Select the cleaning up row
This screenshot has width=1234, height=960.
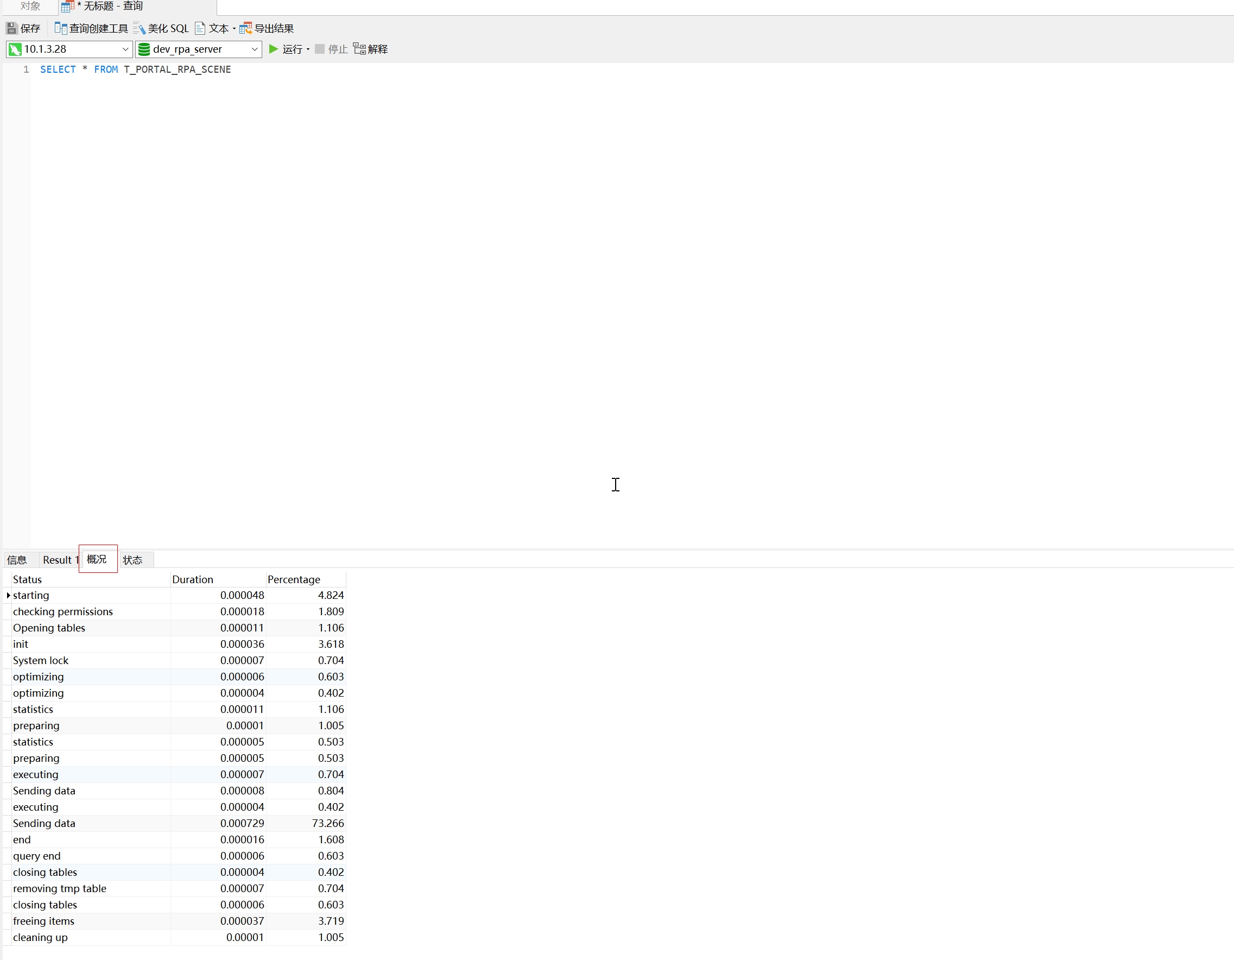[175, 937]
